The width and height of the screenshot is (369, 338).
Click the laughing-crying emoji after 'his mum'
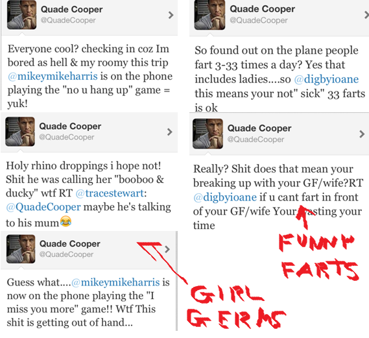tap(65, 221)
